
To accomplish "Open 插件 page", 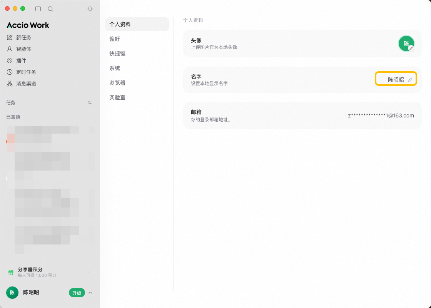I will [x=21, y=60].
